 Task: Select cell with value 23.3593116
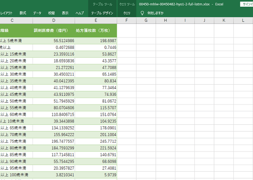[54, 54]
